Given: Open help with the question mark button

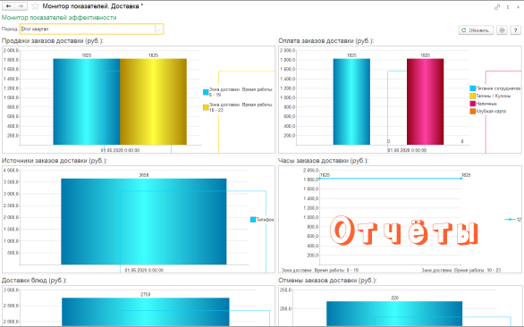Looking at the screenshot, I should click(516, 30).
